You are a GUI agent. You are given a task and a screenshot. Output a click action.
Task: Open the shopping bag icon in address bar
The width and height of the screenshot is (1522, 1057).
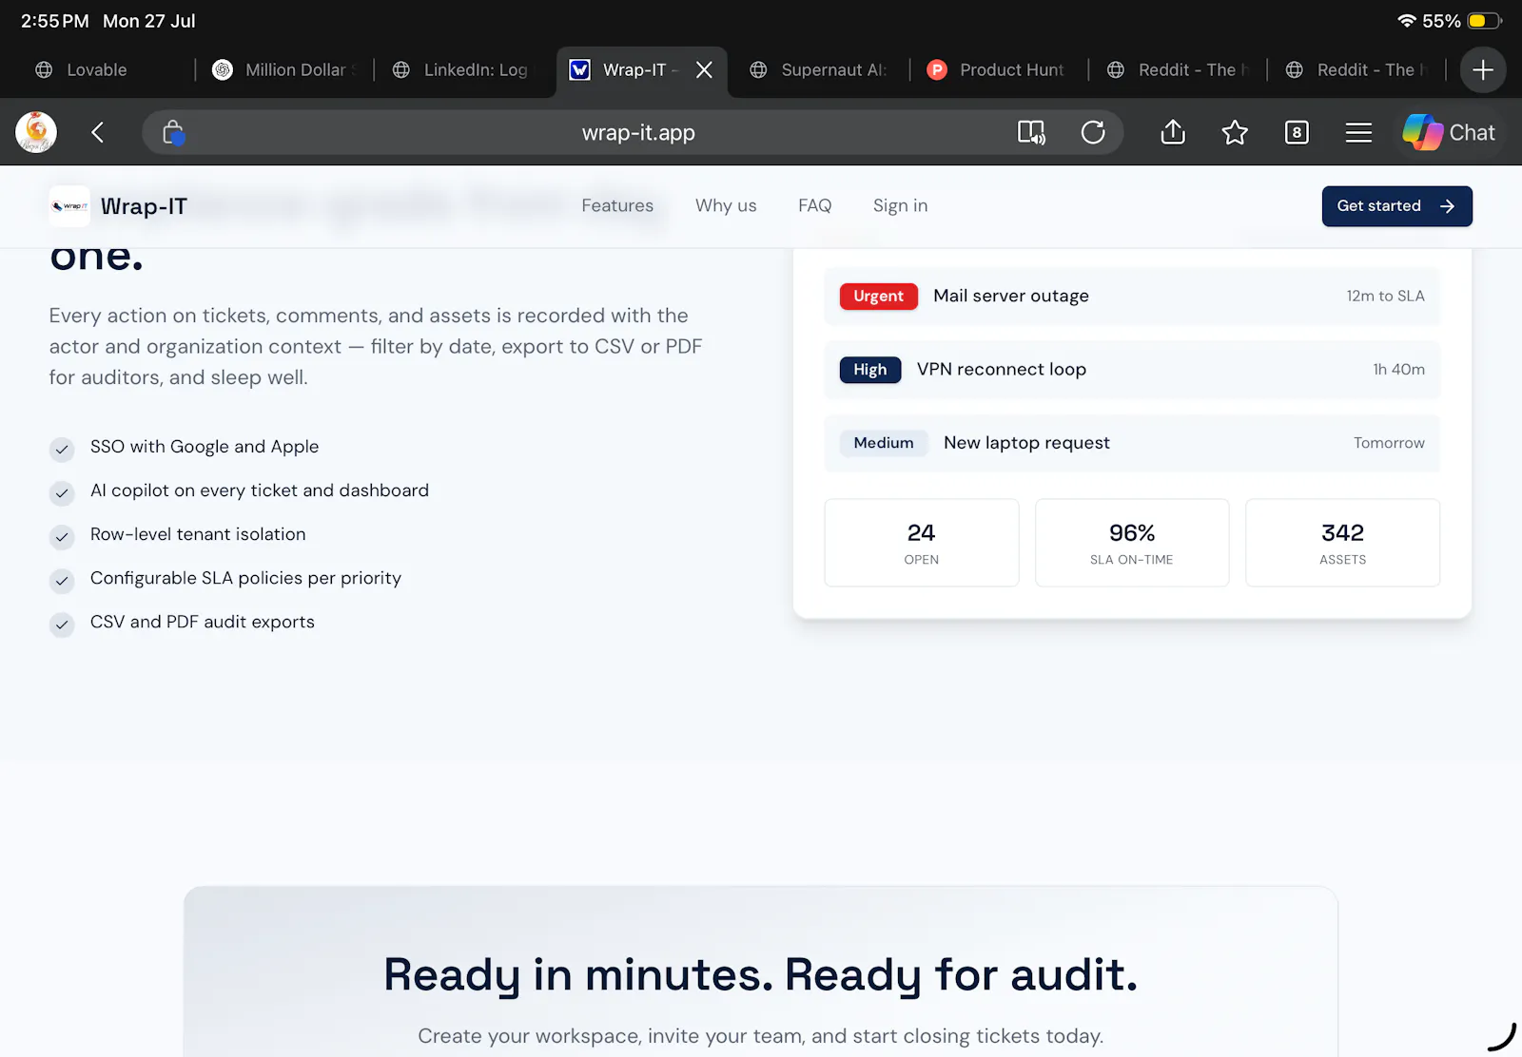(x=172, y=132)
